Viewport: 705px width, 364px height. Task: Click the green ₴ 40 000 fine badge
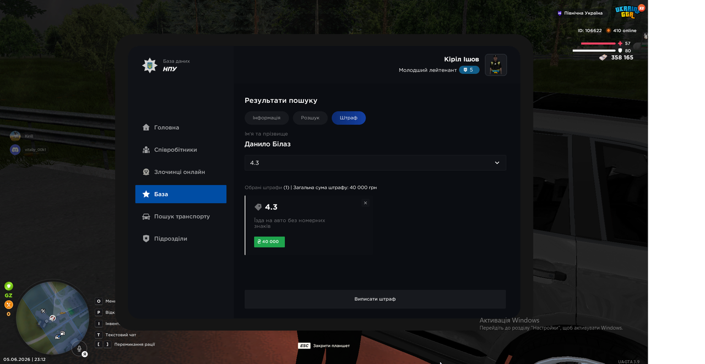click(269, 242)
